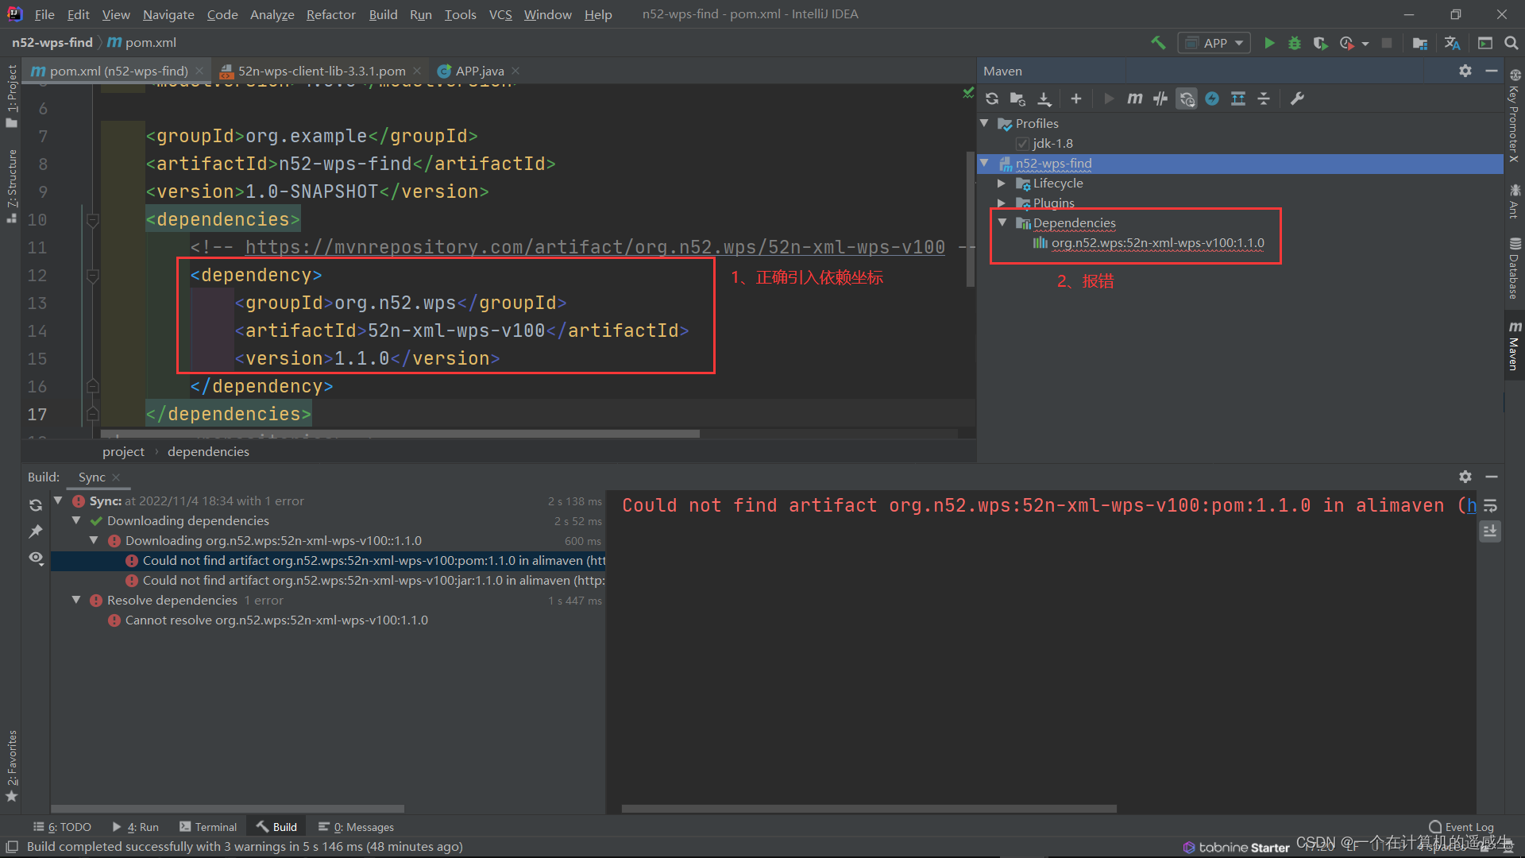Open Maven Settings wrench icon

(1297, 99)
